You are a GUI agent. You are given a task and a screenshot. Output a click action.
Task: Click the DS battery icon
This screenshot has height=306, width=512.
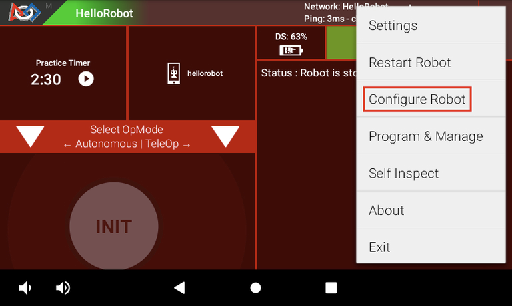pos(291,50)
